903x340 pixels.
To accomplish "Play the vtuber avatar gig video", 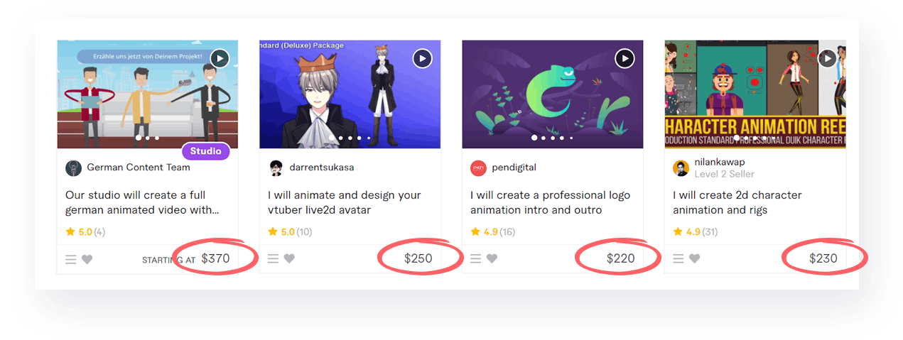I will (x=423, y=58).
